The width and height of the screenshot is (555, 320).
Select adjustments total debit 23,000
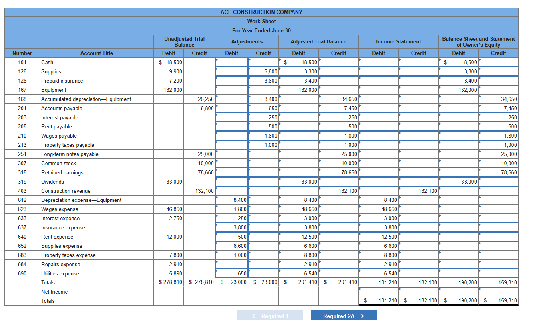231,282
